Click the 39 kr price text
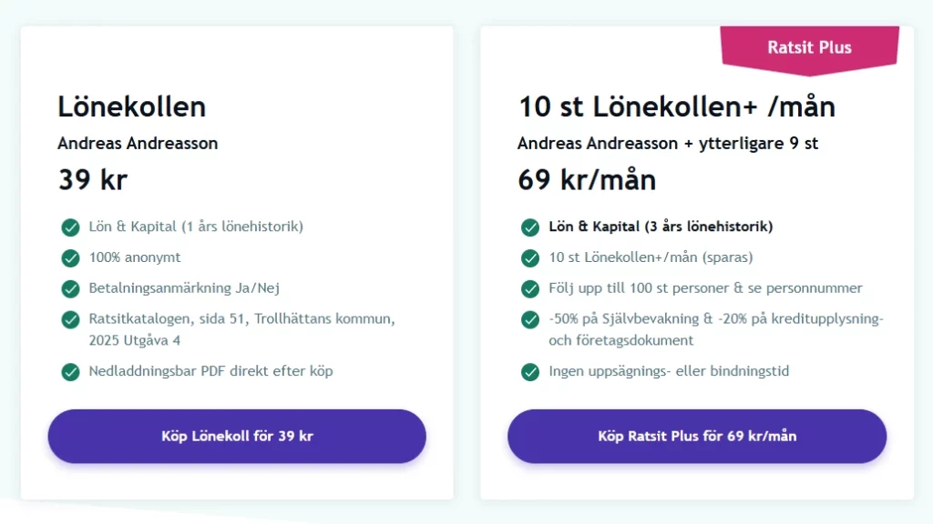933x524 pixels. [93, 179]
